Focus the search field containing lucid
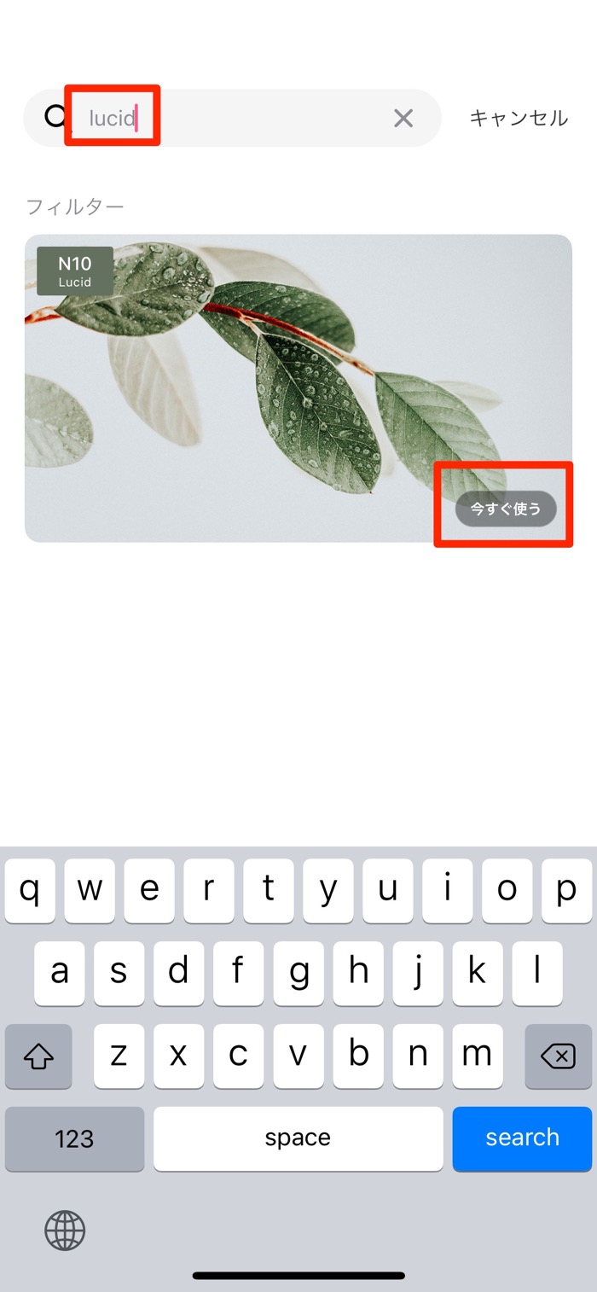The image size is (597, 1292). click(x=232, y=118)
